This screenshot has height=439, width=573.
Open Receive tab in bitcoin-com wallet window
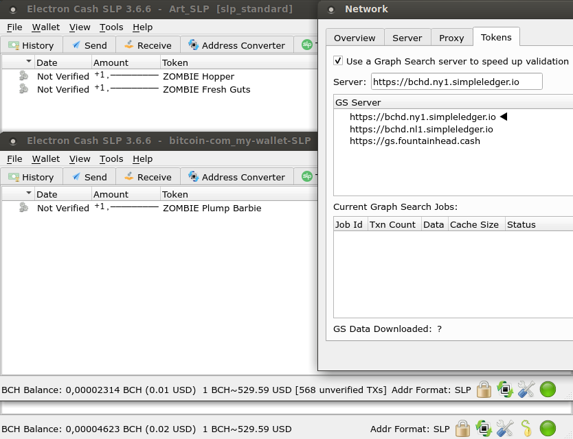pos(148,177)
